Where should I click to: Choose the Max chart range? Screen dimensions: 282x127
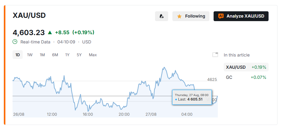(93, 55)
